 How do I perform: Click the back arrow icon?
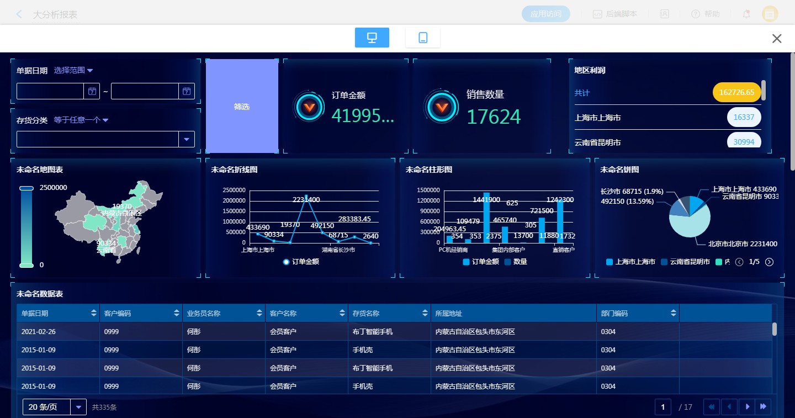[19, 14]
